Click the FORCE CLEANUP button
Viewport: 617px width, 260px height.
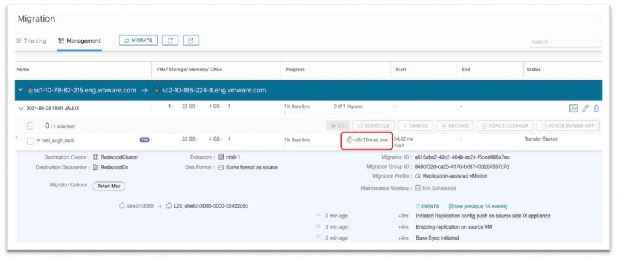[505, 126]
